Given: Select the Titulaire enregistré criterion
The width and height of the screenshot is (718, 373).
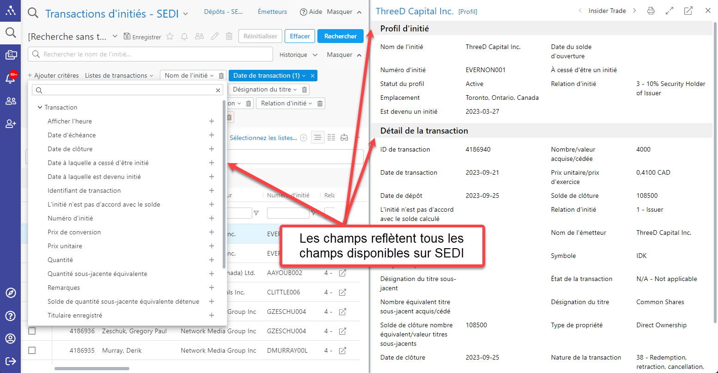Looking at the screenshot, I should [x=75, y=315].
